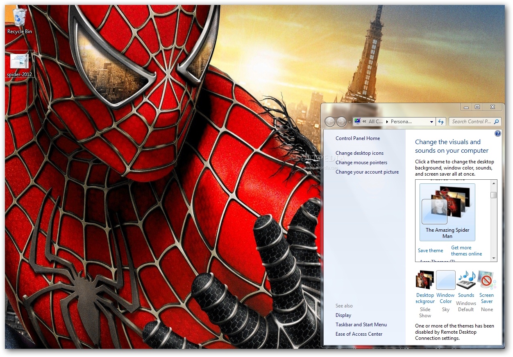Click the 'Change the visuals and sounds' heading
The image size is (513, 357).
tap(452, 146)
